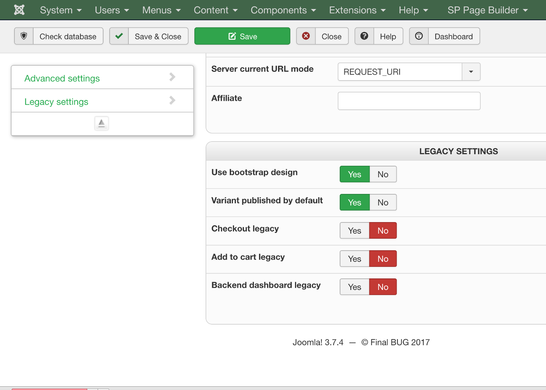Screen dimensions: 546x390
Task: Open the Content menu
Action: [x=216, y=10]
